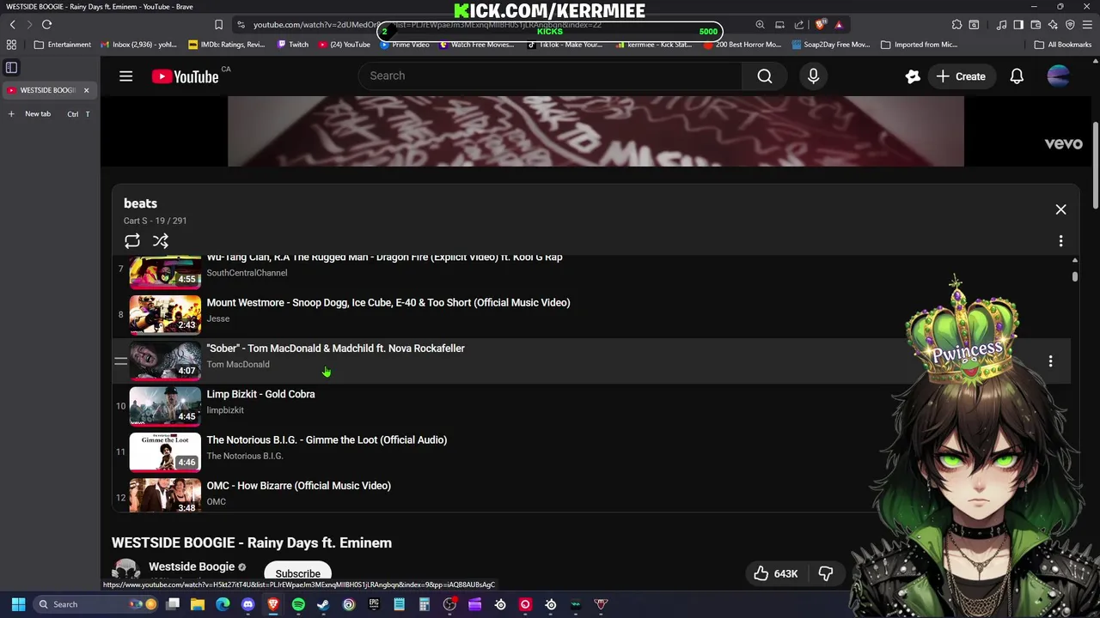Click the Vevo logo on video
The width and height of the screenshot is (1100, 618).
pos(1063,143)
